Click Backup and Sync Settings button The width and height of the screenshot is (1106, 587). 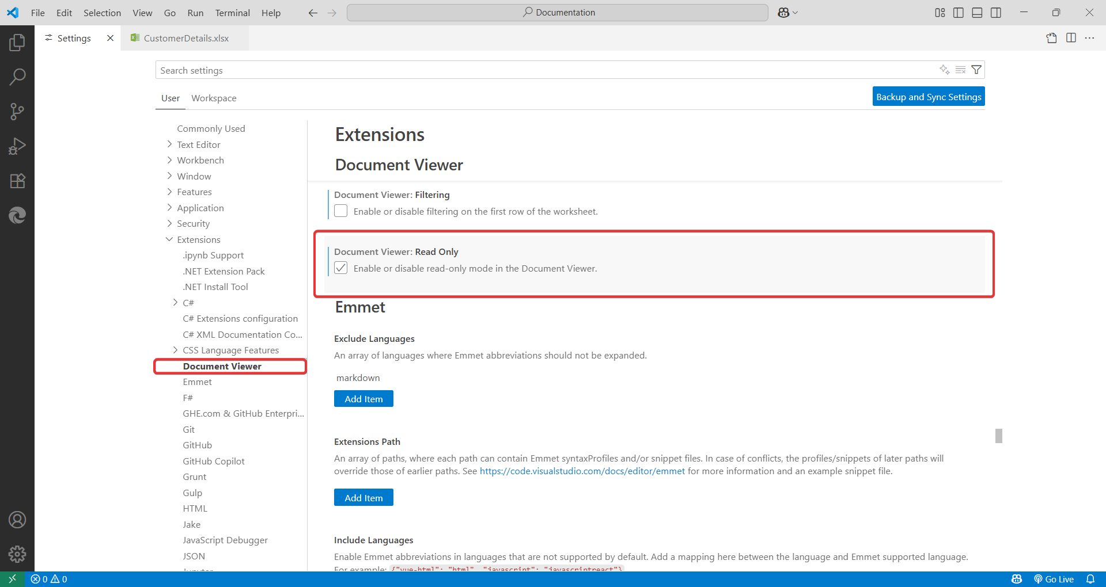click(929, 97)
